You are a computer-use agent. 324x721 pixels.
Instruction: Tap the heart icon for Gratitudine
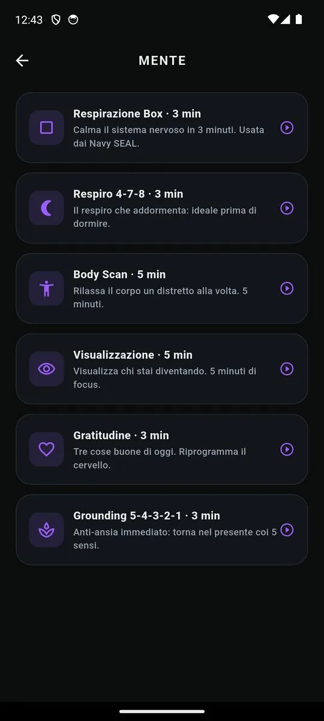tap(46, 449)
